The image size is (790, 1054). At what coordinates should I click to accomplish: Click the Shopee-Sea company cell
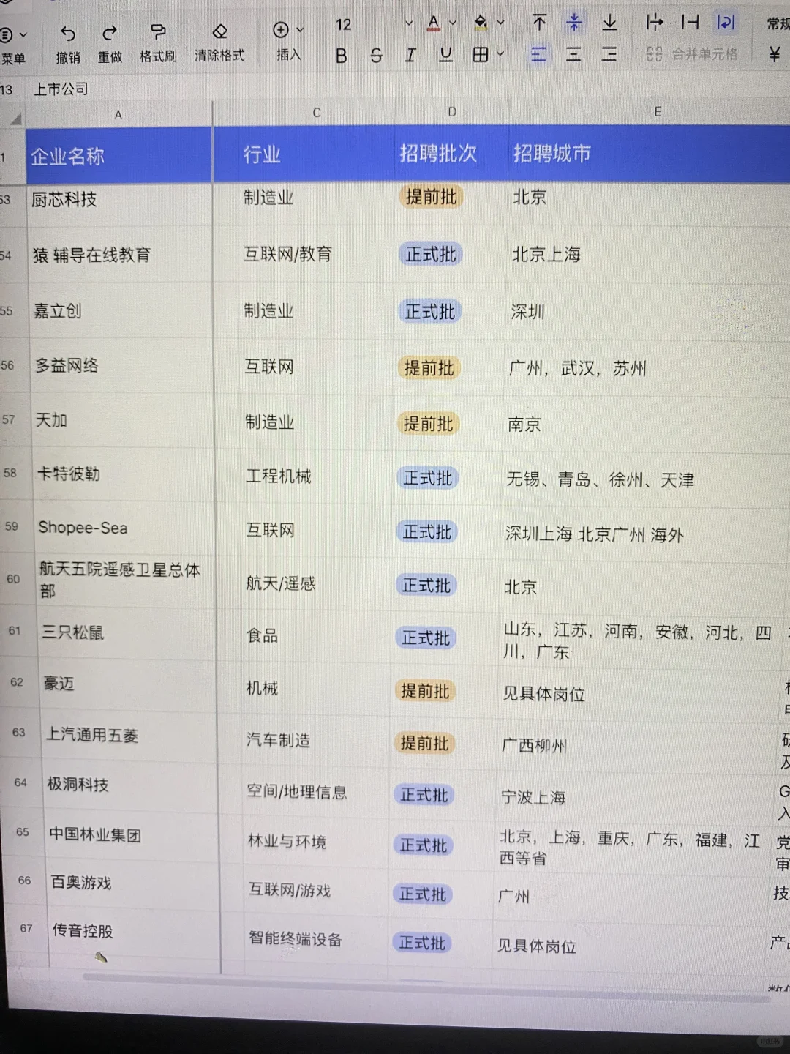click(124, 528)
